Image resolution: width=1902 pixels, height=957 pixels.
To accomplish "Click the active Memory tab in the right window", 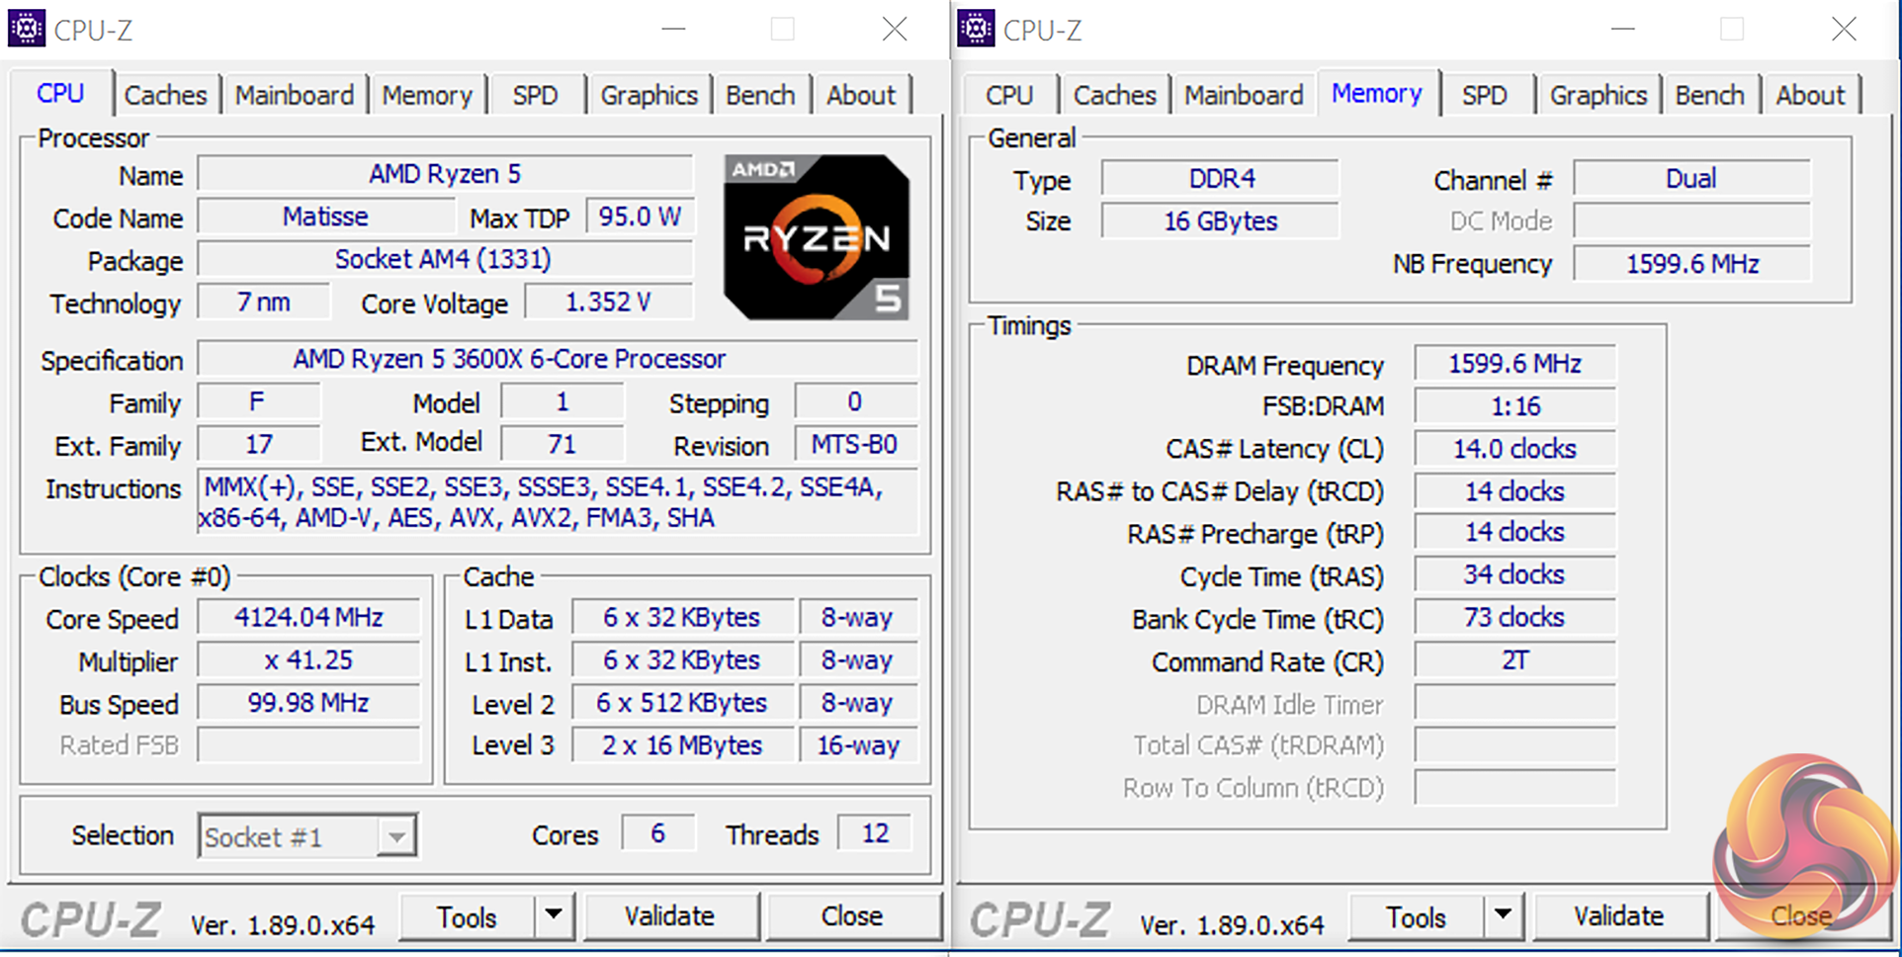I will tap(1377, 93).
